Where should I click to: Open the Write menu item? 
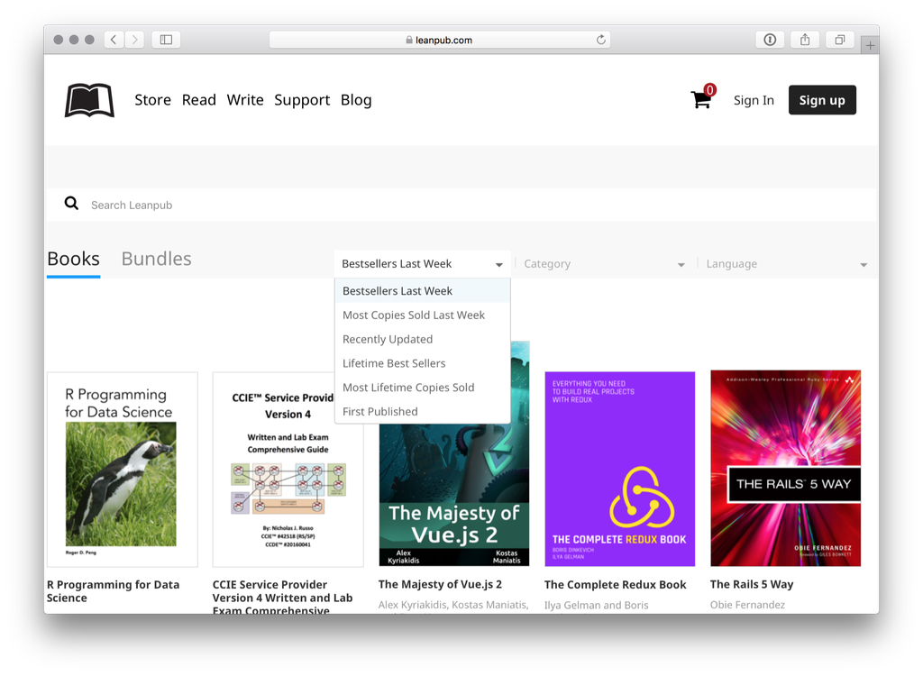pyautogui.click(x=245, y=100)
